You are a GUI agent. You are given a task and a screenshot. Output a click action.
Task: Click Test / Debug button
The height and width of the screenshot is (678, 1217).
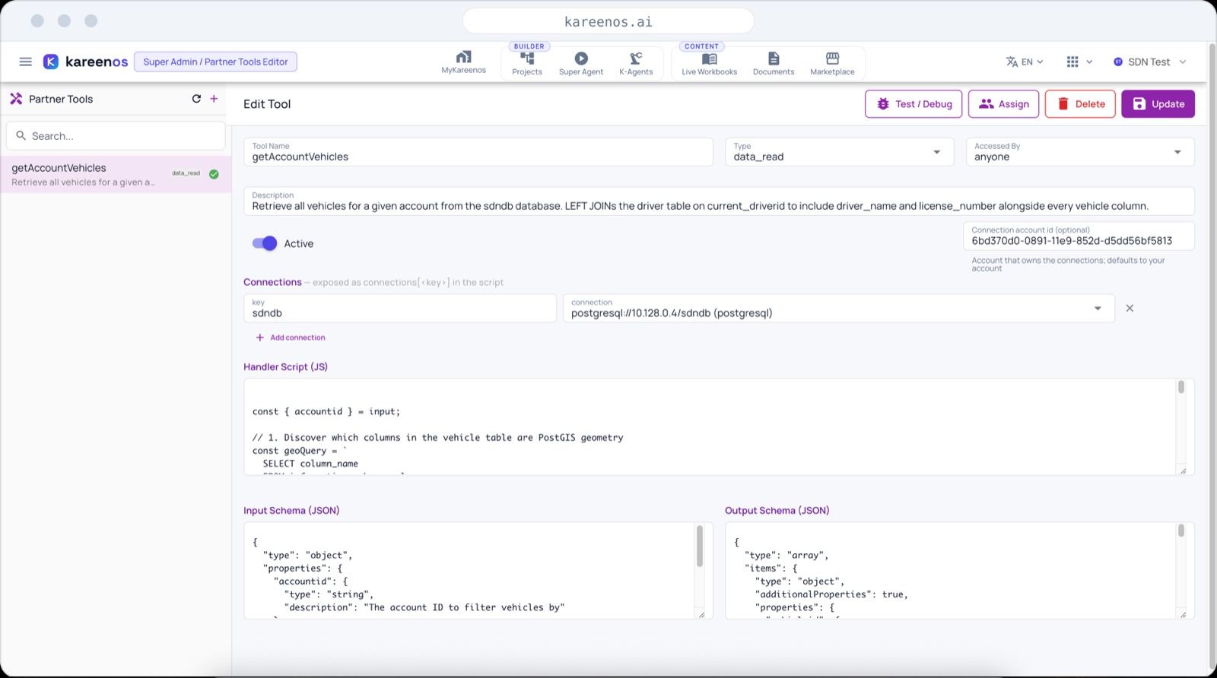(x=914, y=104)
